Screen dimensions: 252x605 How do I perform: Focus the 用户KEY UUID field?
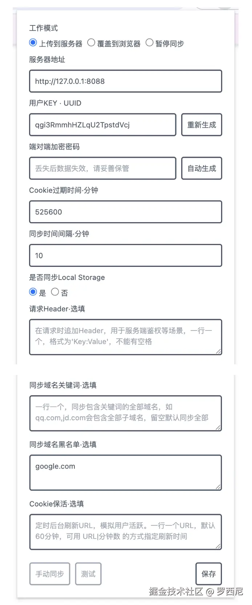(x=102, y=125)
